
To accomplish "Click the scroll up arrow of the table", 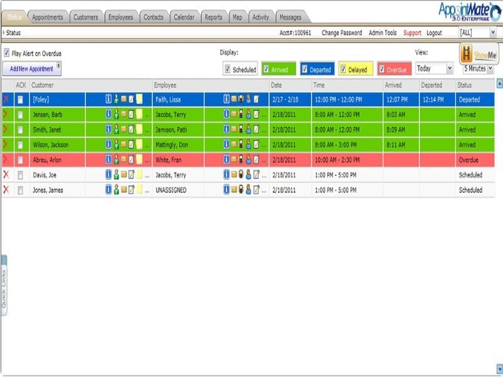I will point(499,84).
